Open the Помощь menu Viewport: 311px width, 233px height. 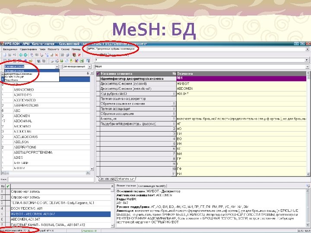[76, 49]
